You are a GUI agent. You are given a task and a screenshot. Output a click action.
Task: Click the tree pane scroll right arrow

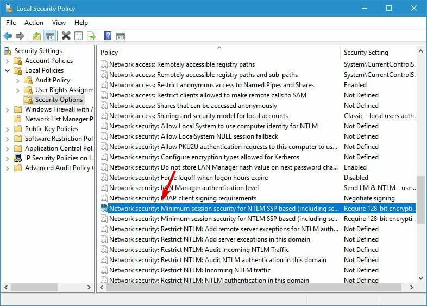[x=89, y=287]
